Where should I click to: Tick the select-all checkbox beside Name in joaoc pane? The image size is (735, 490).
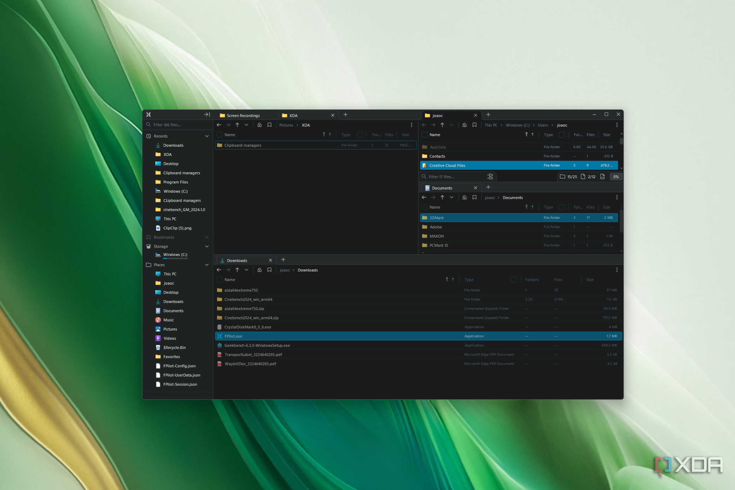pyautogui.click(x=425, y=135)
